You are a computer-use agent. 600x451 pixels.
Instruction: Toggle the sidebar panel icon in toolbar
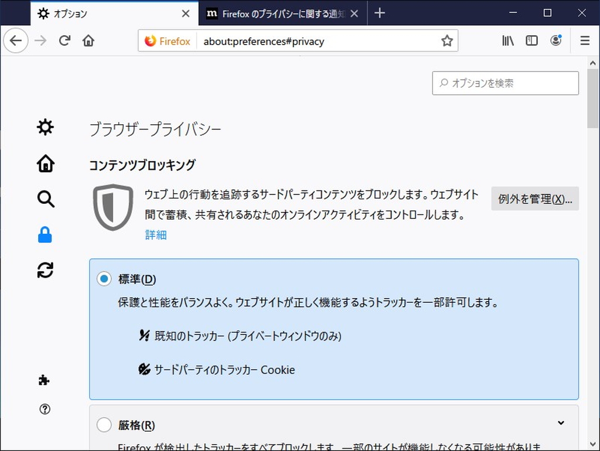pos(531,40)
